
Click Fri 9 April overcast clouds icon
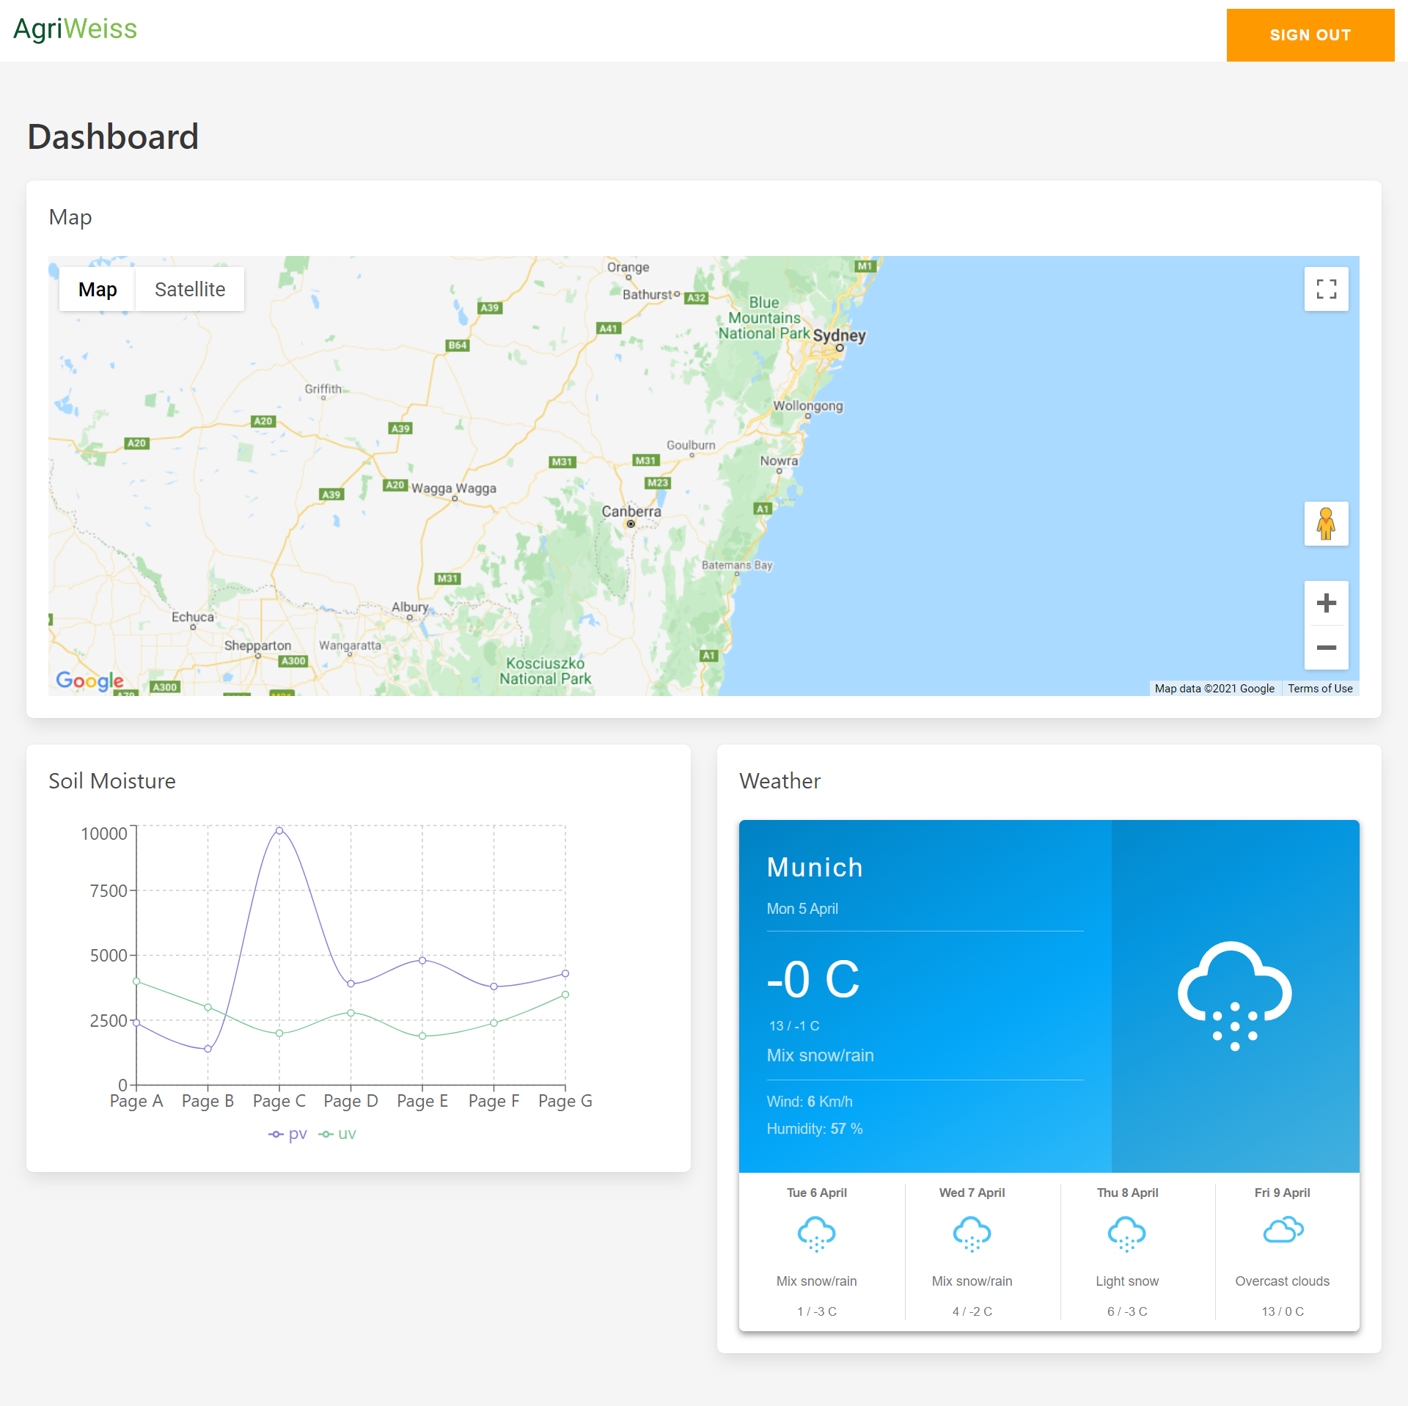[1282, 1231]
